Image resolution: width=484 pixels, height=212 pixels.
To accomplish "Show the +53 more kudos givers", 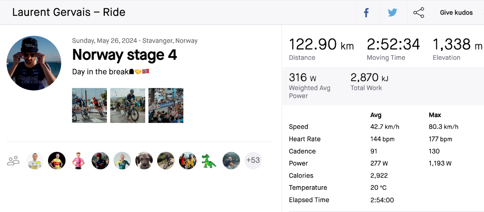I will pos(253,161).
